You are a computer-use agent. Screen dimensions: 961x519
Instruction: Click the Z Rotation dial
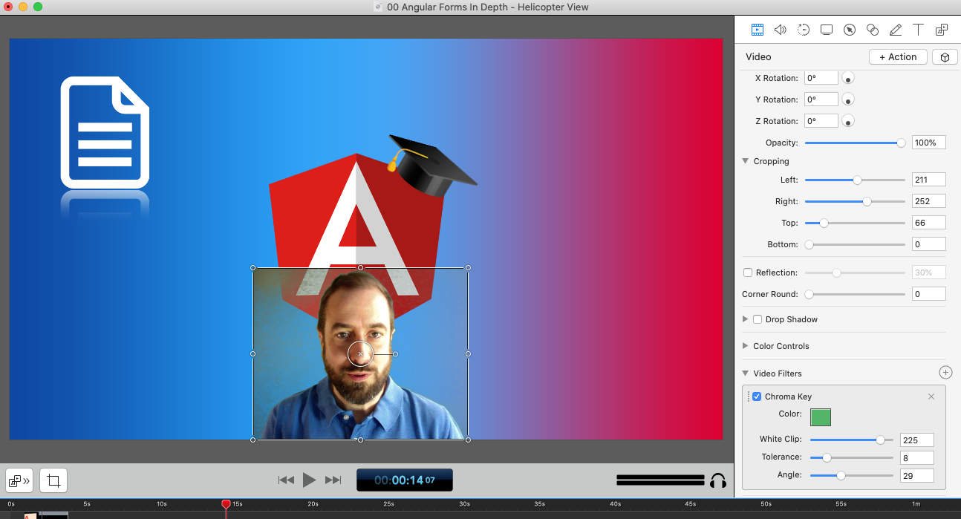point(847,121)
